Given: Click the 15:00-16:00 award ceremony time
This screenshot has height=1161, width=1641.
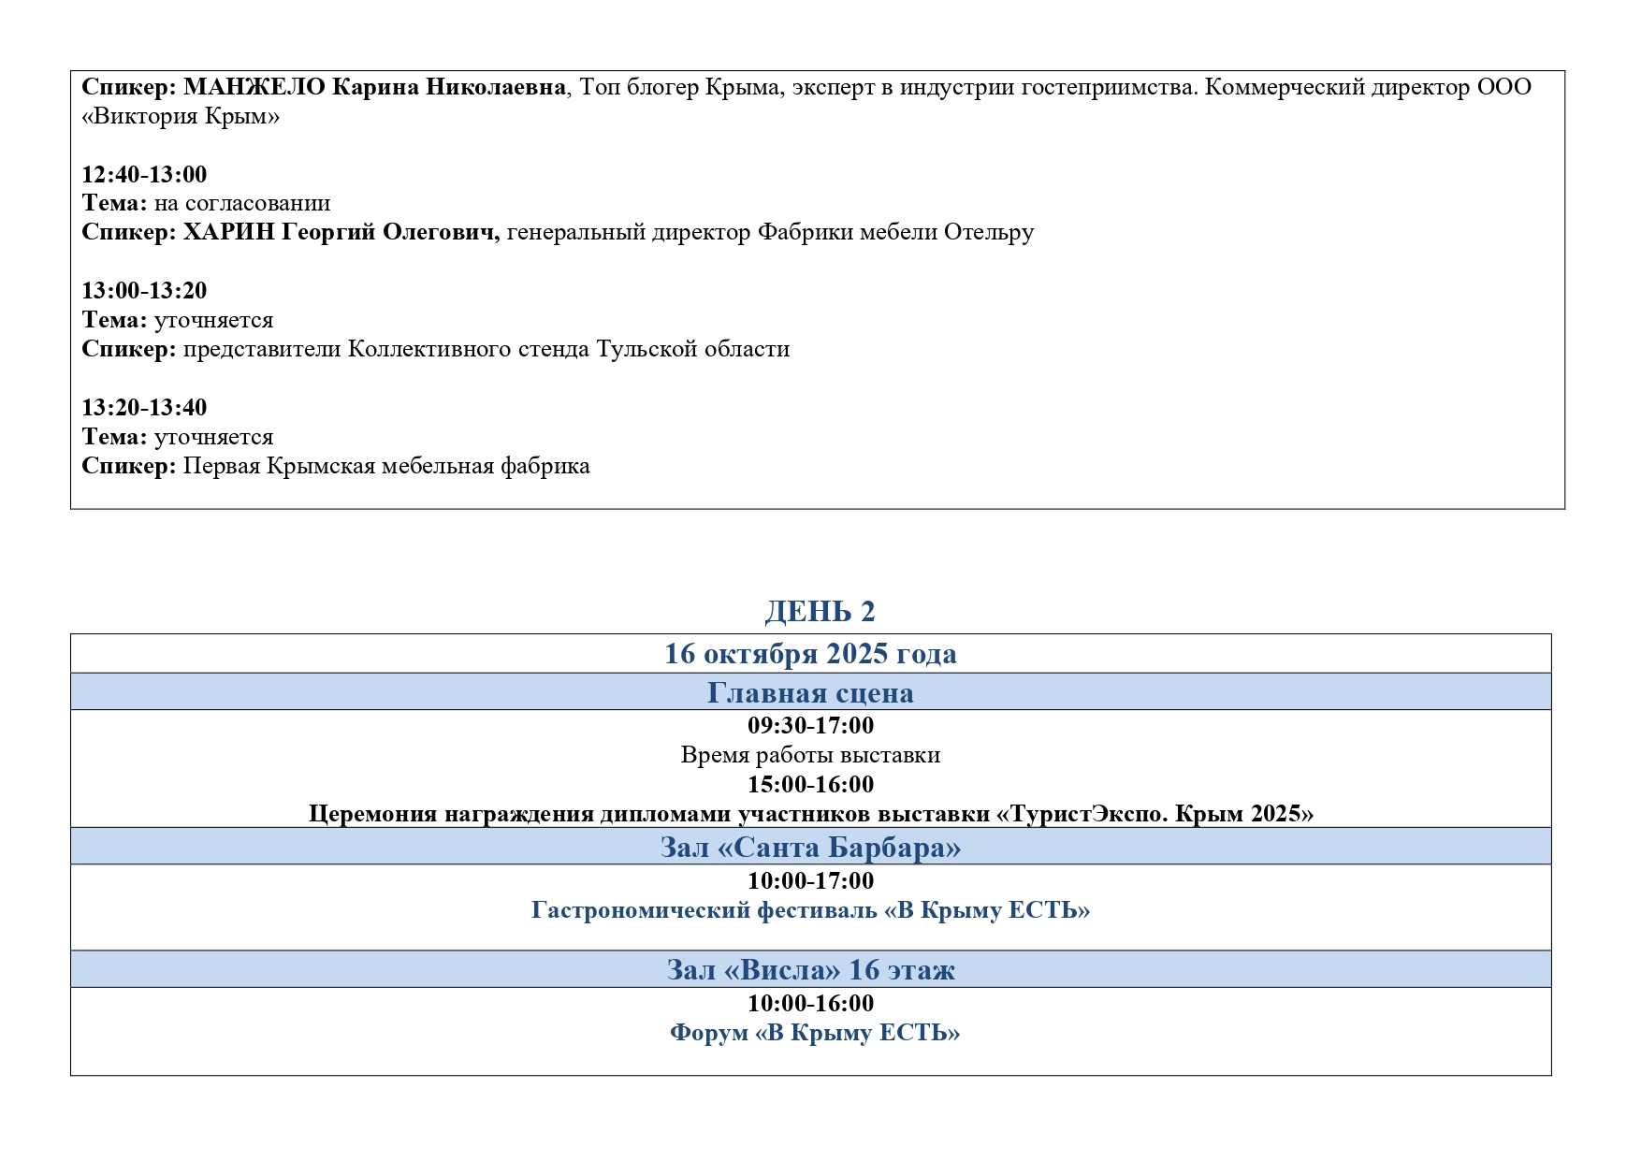Looking at the screenshot, I should [810, 784].
